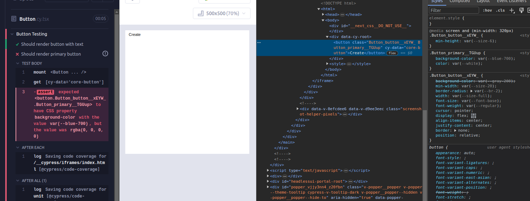Click the ellipsis badge inside the head element

[x=342, y=15]
